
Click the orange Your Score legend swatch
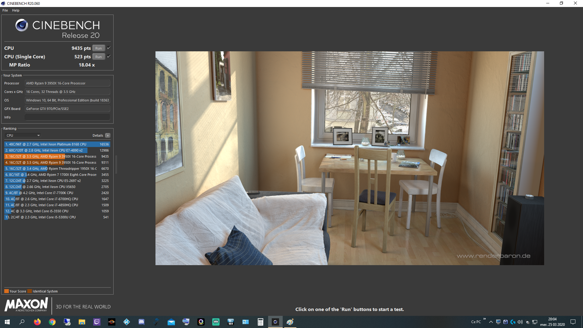(x=6, y=291)
